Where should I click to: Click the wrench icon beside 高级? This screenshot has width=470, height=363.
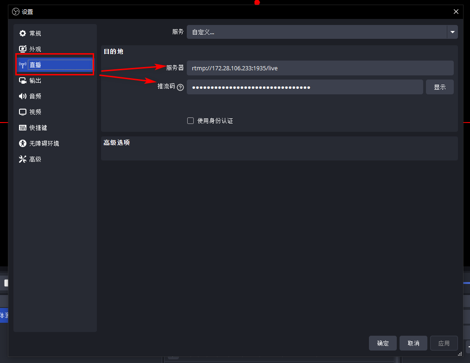pos(23,159)
